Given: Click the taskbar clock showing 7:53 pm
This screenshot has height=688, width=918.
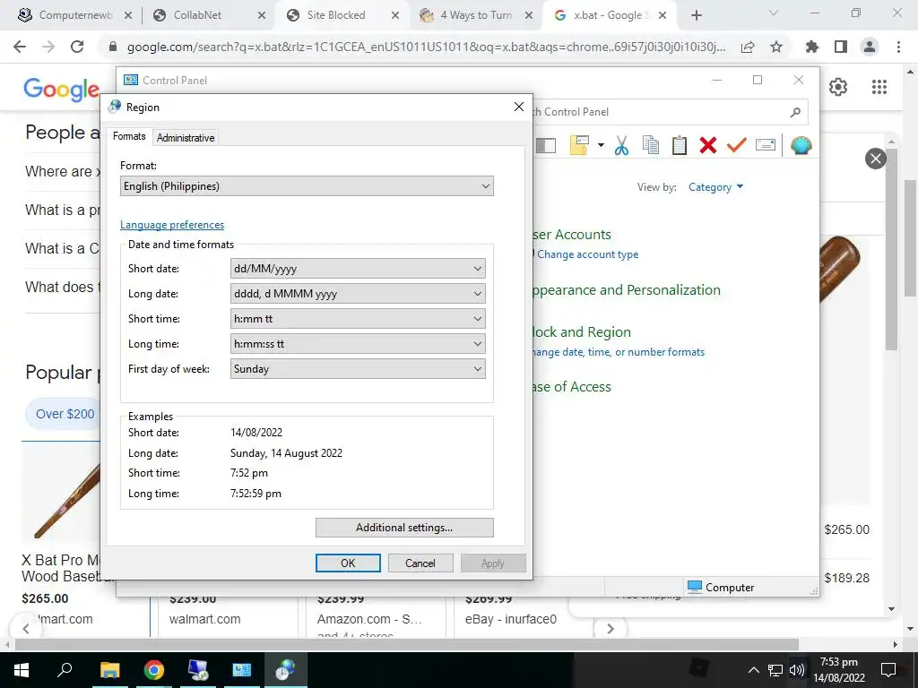Looking at the screenshot, I should click(x=839, y=670).
